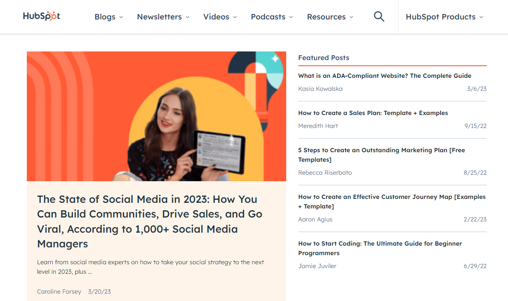Expand the chevron next to Resources
Image resolution: width=508 pixels, height=301 pixels.
click(x=351, y=17)
